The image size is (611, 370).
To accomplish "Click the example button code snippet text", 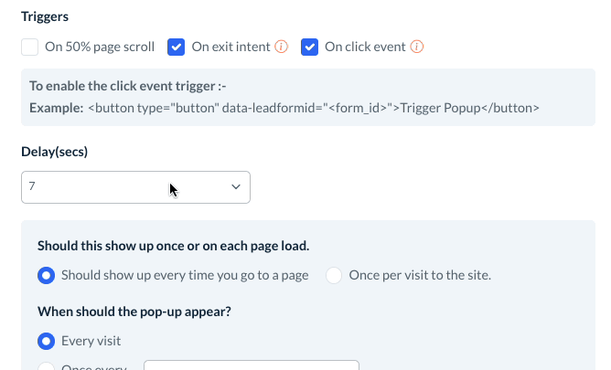I will pyautogui.click(x=314, y=108).
